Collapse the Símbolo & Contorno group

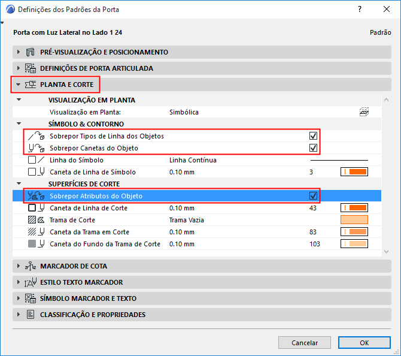click(19, 123)
